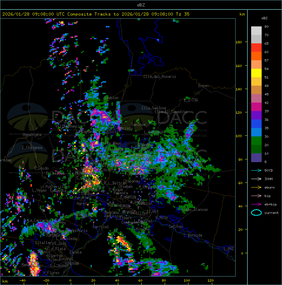Click the 'Potrerillos' map label

[x=57, y=187]
